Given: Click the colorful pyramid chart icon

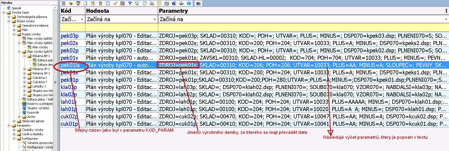Looking at the screenshot, I should click(x=181, y=4).
